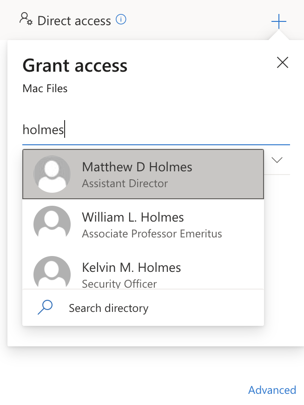Image resolution: width=304 pixels, height=405 pixels.
Task: Select William L. Holmes suggestion
Action: pos(143,224)
